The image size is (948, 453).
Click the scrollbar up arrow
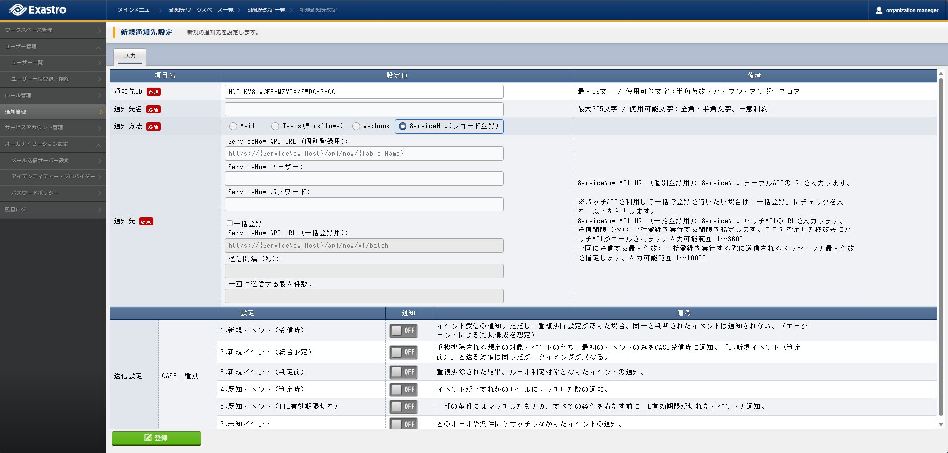click(x=941, y=74)
